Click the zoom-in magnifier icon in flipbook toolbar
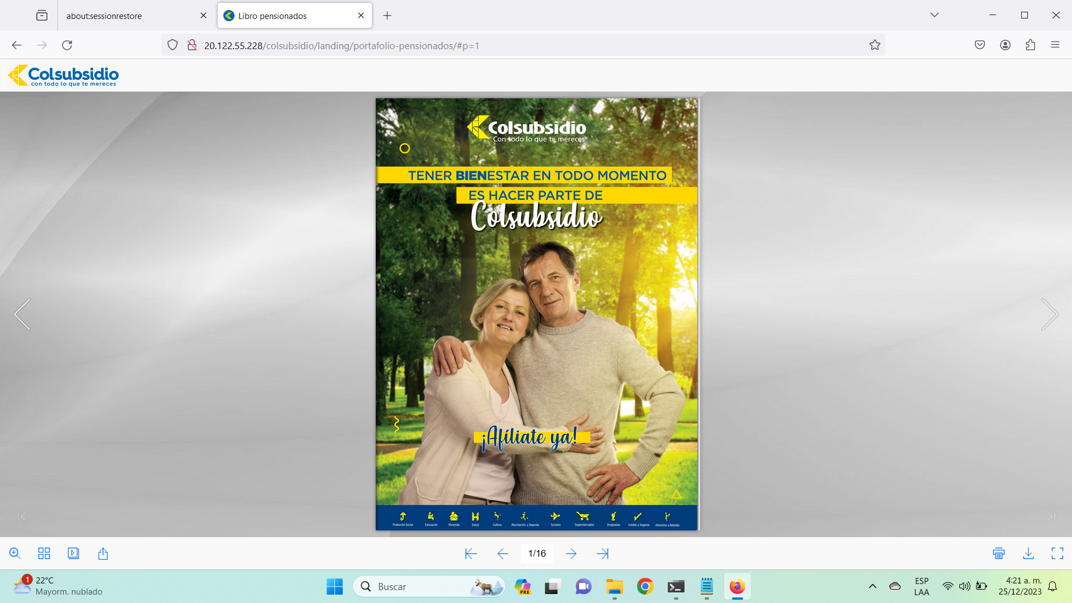This screenshot has height=603, width=1072. click(x=15, y=553)
